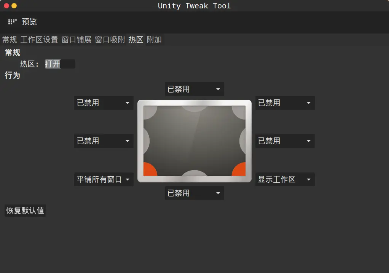Switch to the 窗口铺展 tab
Screen dimensions: 389x273
[x=77, y=40]
